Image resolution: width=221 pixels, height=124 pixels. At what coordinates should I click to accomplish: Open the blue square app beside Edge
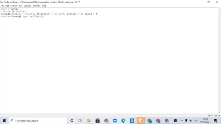(132, 121)
